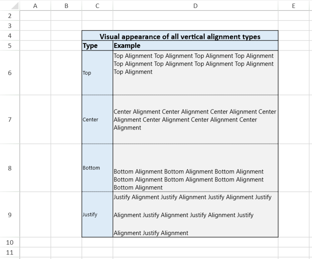Select row 6 header

click(x=10, y=73)
